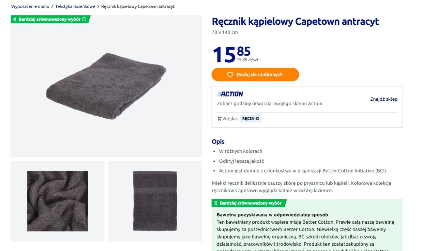The height and width of the screenshot is (251, 431).
Task: Select the current page breadcrumb Ręcznik kąpielowy
Action: pos(138,6)
